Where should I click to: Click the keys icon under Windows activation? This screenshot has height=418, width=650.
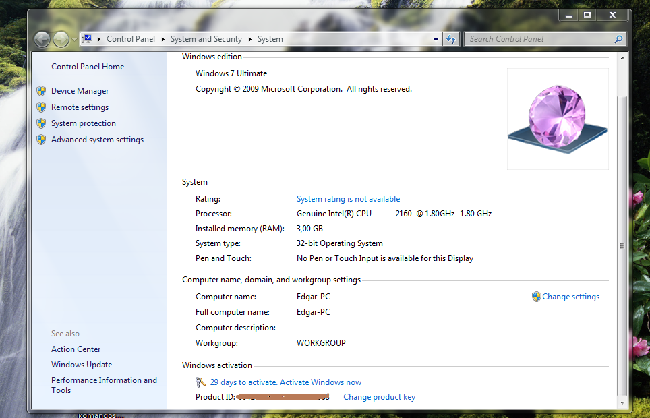point(200,382)
